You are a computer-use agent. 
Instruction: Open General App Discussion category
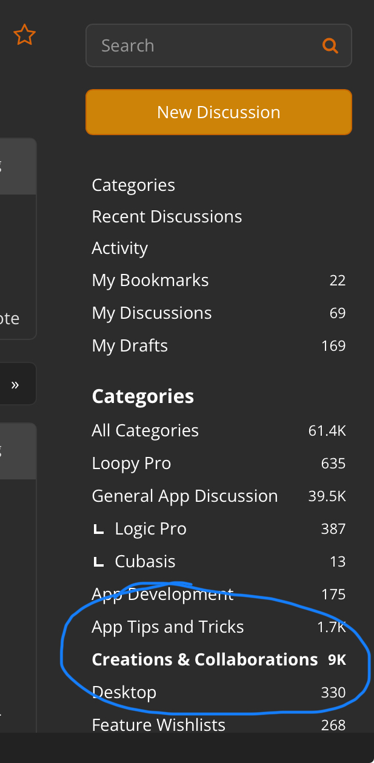184,496
